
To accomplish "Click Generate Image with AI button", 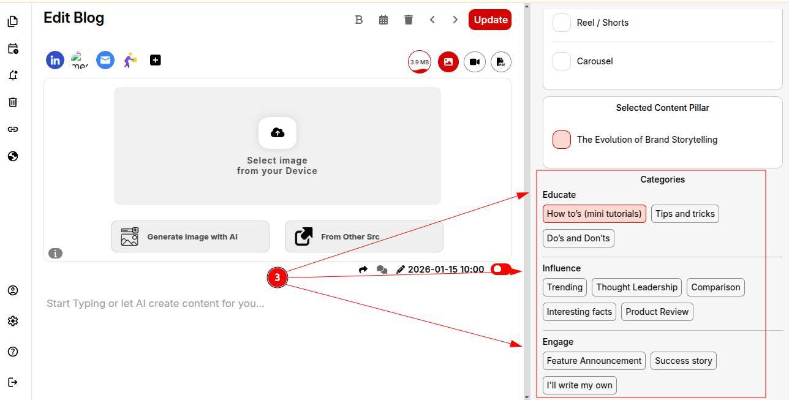I will tap(190, 236).
